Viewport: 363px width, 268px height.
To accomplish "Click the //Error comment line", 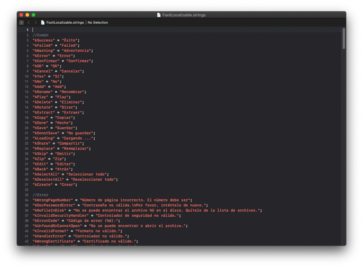I will coord(40,195).
